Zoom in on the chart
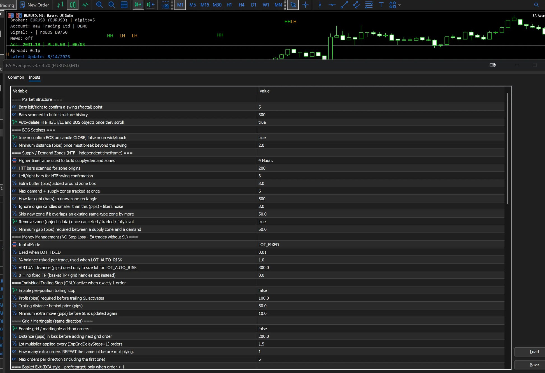The height and width of the screenshot is (373, 545). (99, 5)
